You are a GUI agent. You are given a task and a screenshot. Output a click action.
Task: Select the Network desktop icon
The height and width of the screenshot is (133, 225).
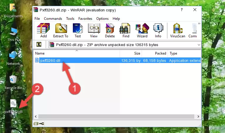(13, 58)
